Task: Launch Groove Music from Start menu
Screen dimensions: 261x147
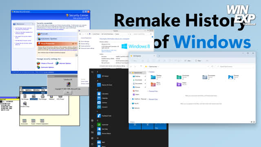Action: [x=104, y=134]
